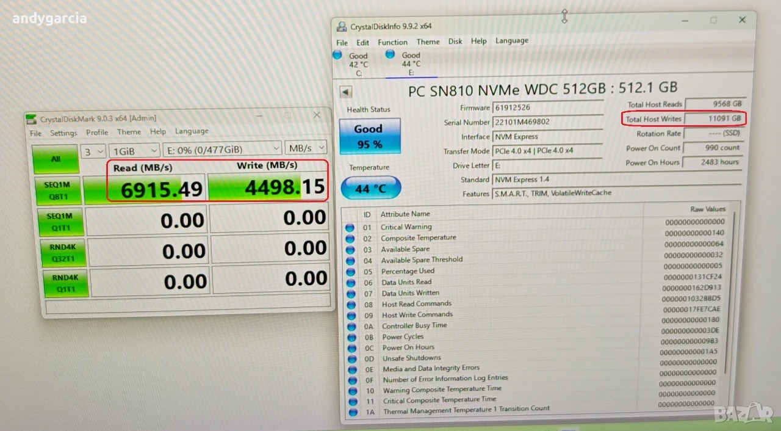Viewport: 781px width, 431px height.
Task: Open CrystalDiskMark Settings menu
Action: pos(63,133)
